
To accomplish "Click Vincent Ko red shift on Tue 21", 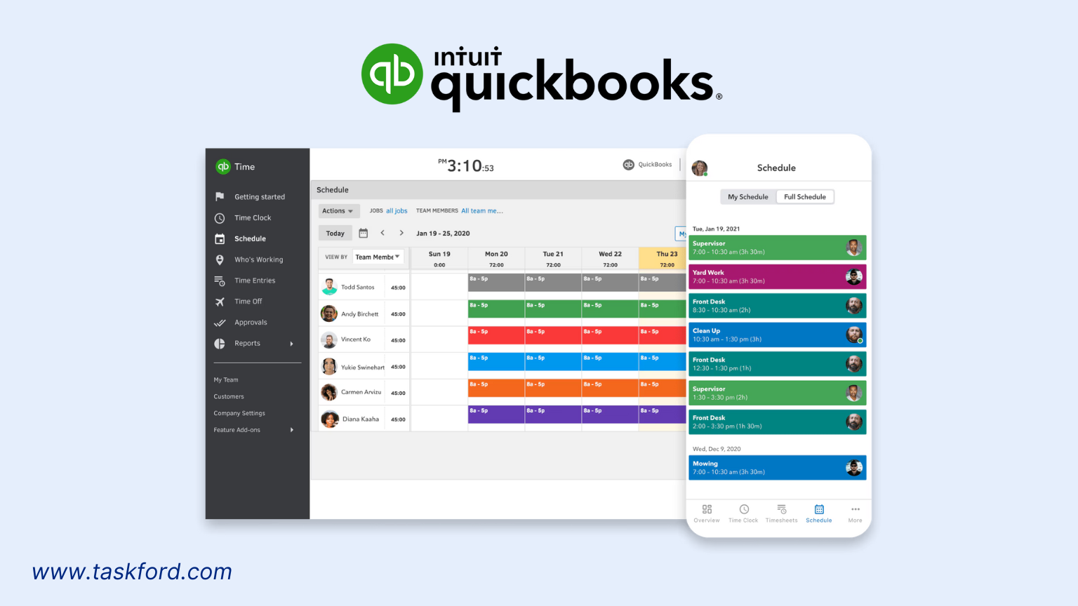I will [x=553, y=335].
